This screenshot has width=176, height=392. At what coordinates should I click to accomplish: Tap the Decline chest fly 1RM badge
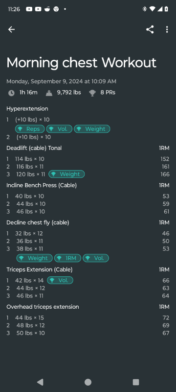67,258
